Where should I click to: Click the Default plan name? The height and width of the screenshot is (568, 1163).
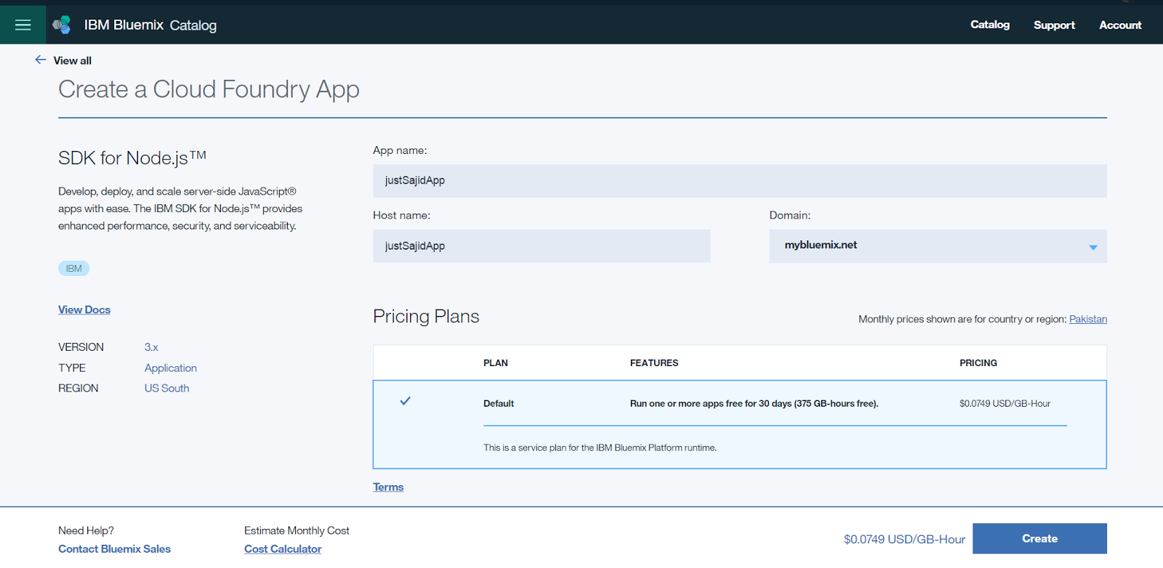(x=499, y=403)
